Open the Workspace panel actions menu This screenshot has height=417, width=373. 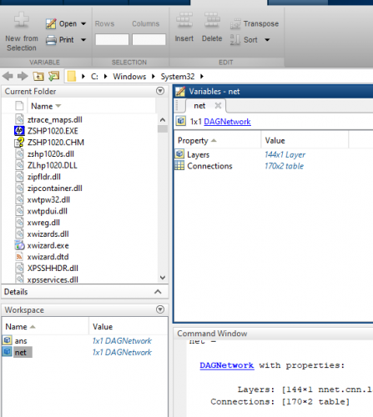coord(160,309)
